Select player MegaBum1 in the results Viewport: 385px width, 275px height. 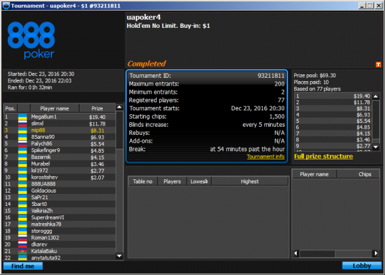(60, 117)
